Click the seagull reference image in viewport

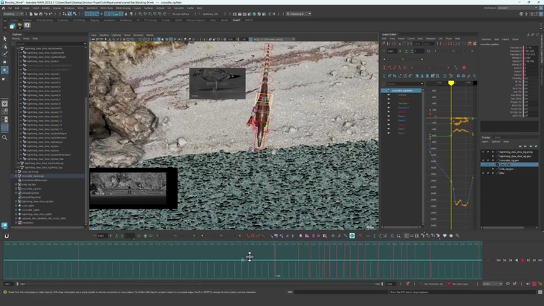coord(217,83)
